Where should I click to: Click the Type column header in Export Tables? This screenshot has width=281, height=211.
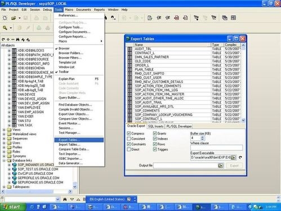[x=217, y=45]
